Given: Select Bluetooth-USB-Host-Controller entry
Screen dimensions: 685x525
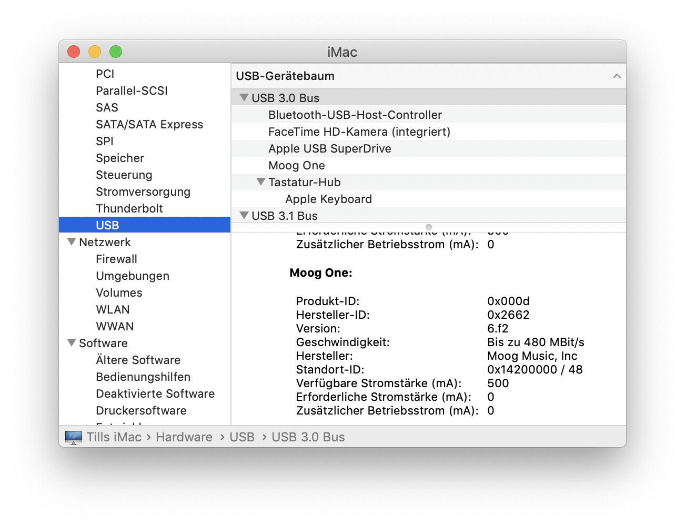Looking at the screenshot, I should (355, 115).
